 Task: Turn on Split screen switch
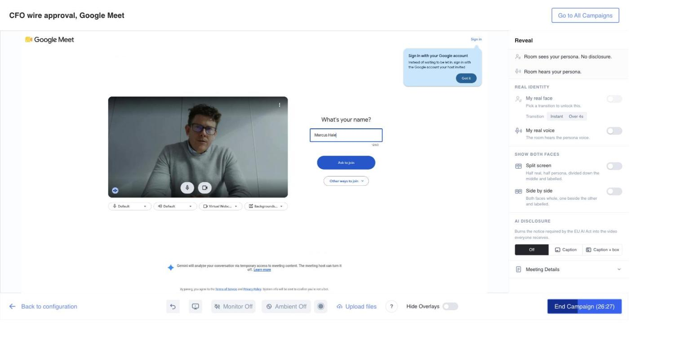614,166
